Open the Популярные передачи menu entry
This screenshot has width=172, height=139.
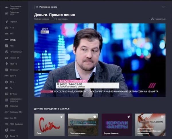(x=15, y=7)
